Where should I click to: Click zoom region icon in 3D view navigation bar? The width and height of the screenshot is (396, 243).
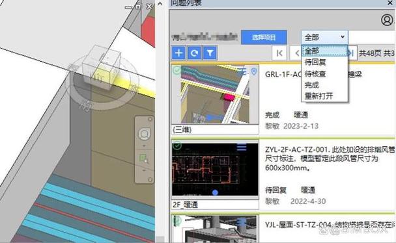click(x=144, y=159)
